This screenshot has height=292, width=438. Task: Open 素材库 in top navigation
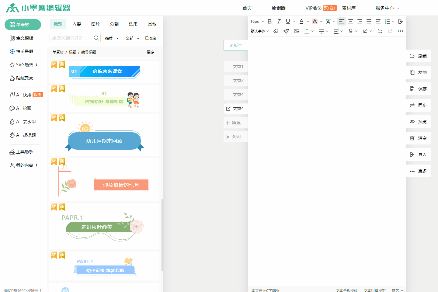click(349, 8)
